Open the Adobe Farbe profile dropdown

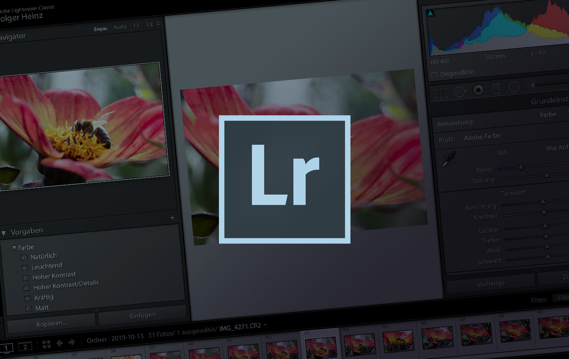485,136
